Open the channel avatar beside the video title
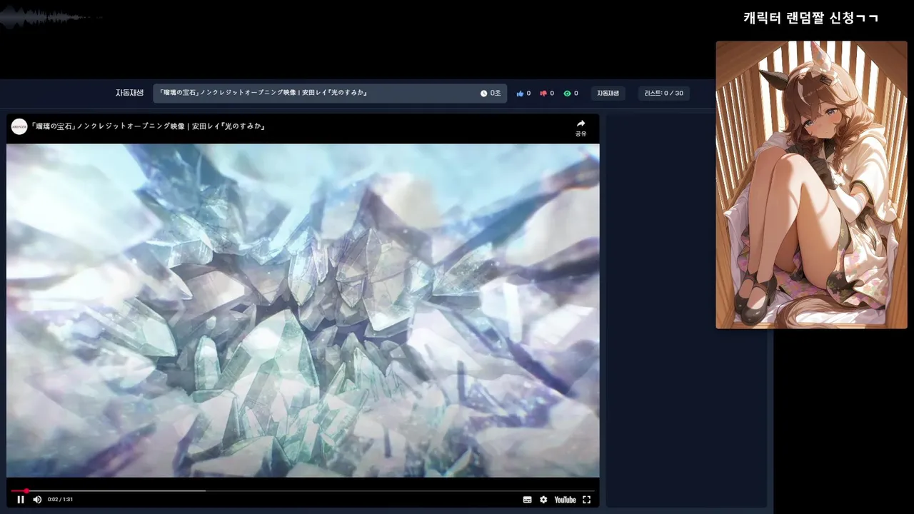 click(x=19, y=126)
